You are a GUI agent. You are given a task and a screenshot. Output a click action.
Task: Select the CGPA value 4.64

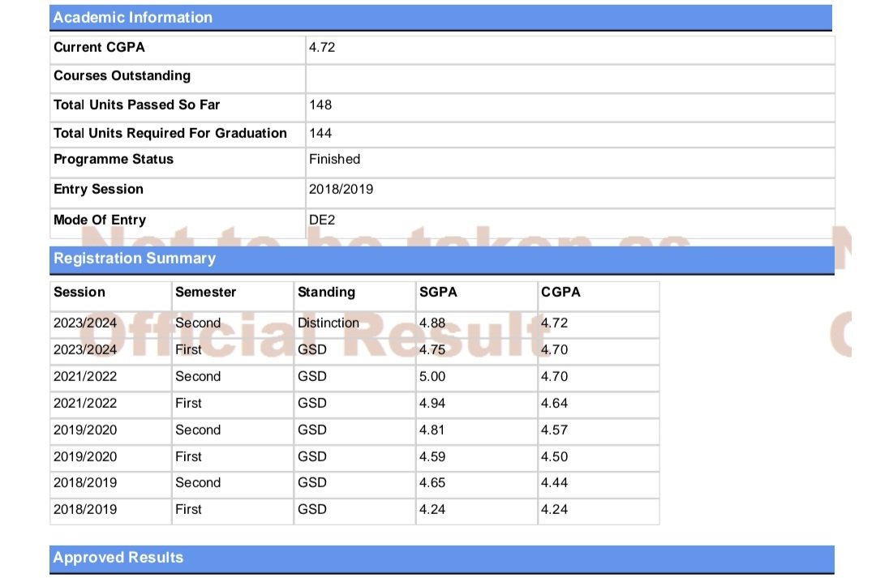click(554, 403)
